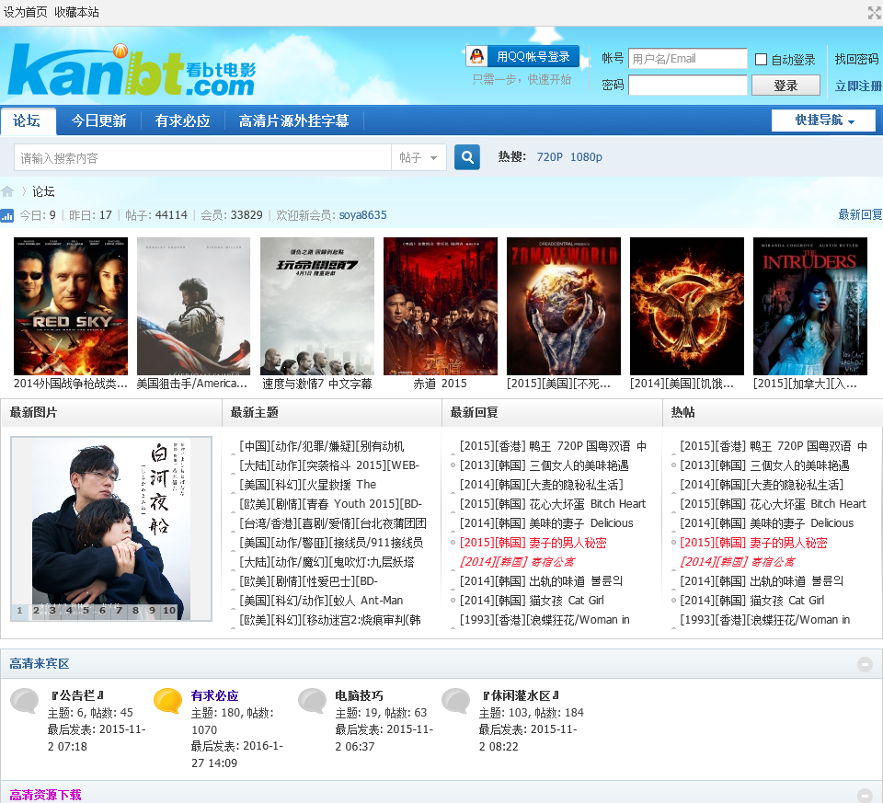Open the 电脑技巧 forum link

tap(359, 695)
